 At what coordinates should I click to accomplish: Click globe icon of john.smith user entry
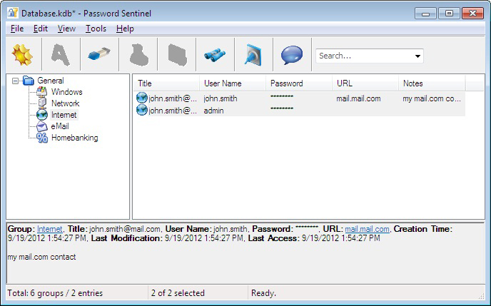[x=141, y=98]
